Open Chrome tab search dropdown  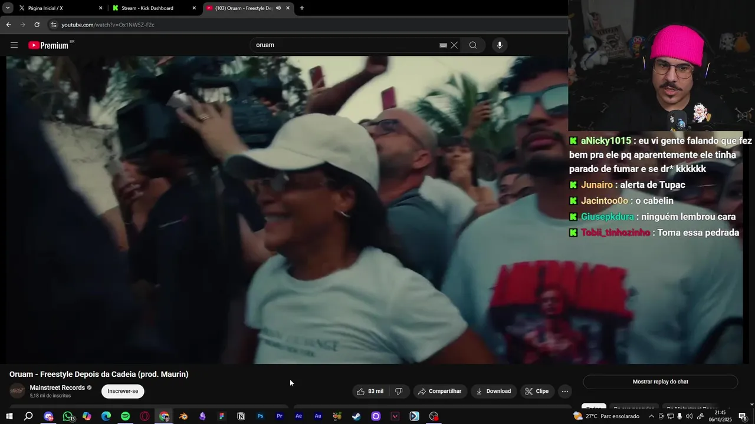click(x=8, y=8)
